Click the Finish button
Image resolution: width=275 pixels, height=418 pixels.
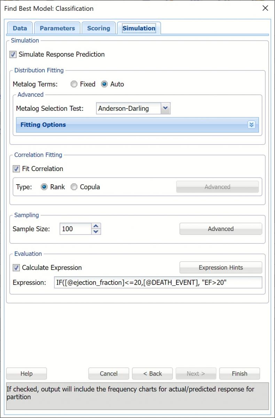(x=239, y=373)
